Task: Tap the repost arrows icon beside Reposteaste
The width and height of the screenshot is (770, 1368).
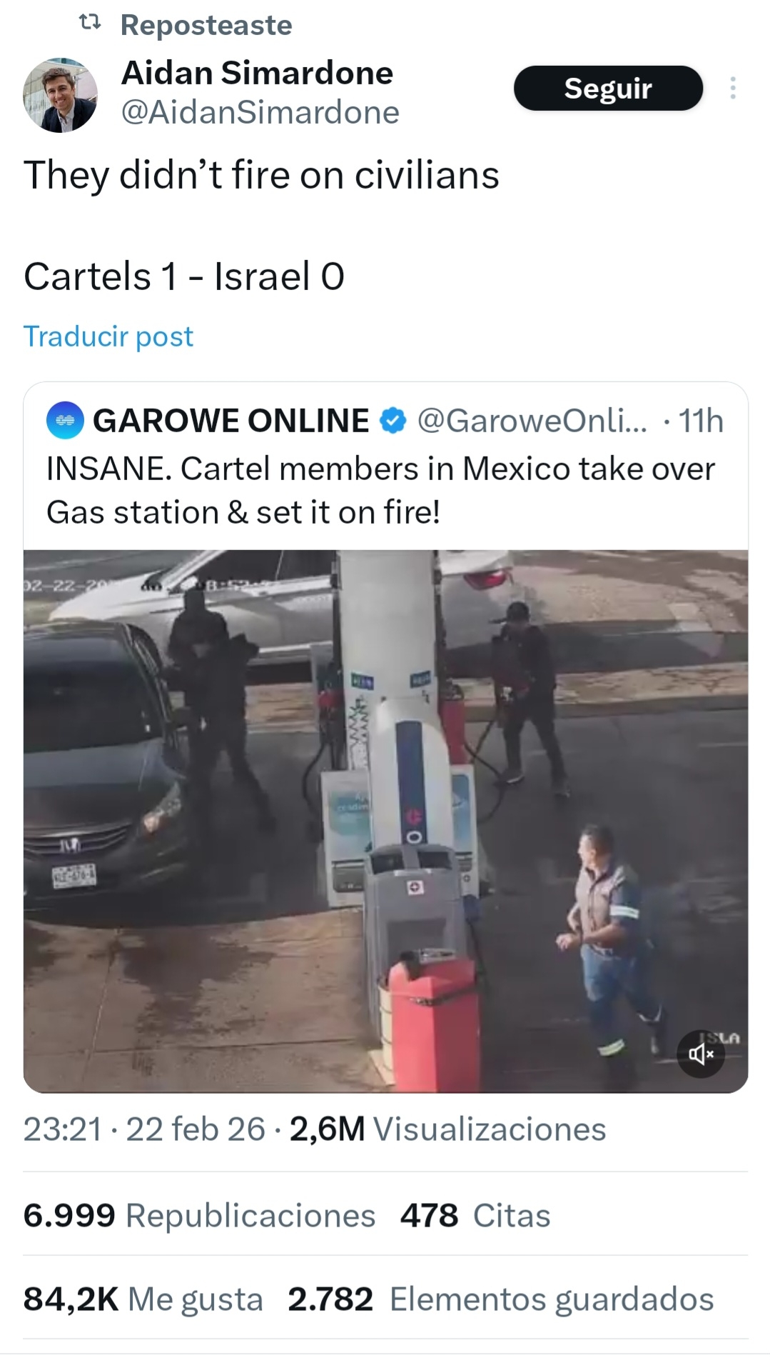Action: pos(89,24)
